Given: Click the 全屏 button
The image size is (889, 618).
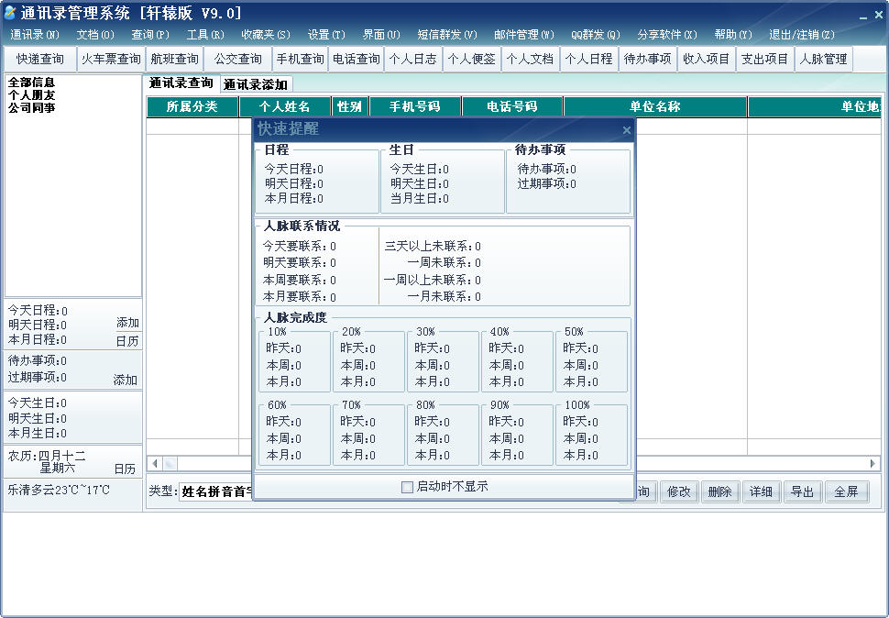Looking at the screenshot, I should point(846,491).
